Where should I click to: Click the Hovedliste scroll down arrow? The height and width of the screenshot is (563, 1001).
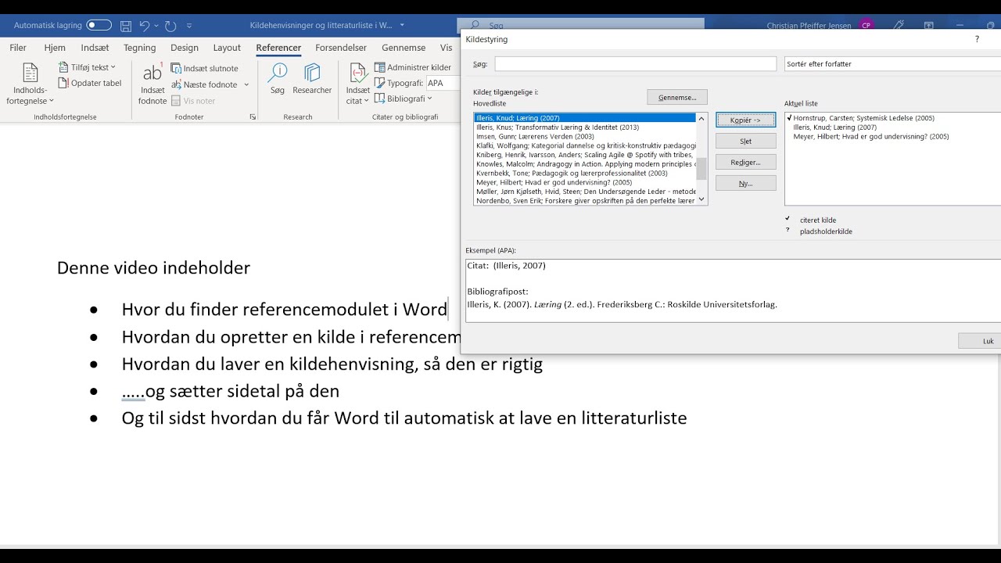701,199
